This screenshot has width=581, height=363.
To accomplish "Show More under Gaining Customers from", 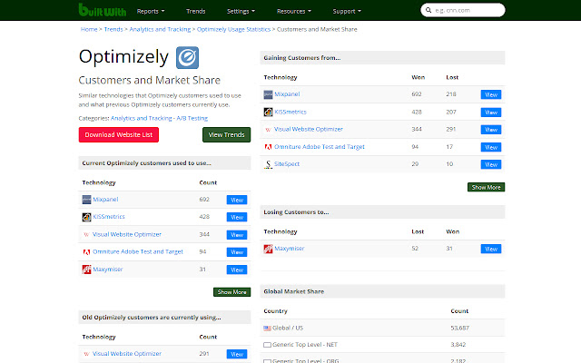I will click(x=487, y=188).
